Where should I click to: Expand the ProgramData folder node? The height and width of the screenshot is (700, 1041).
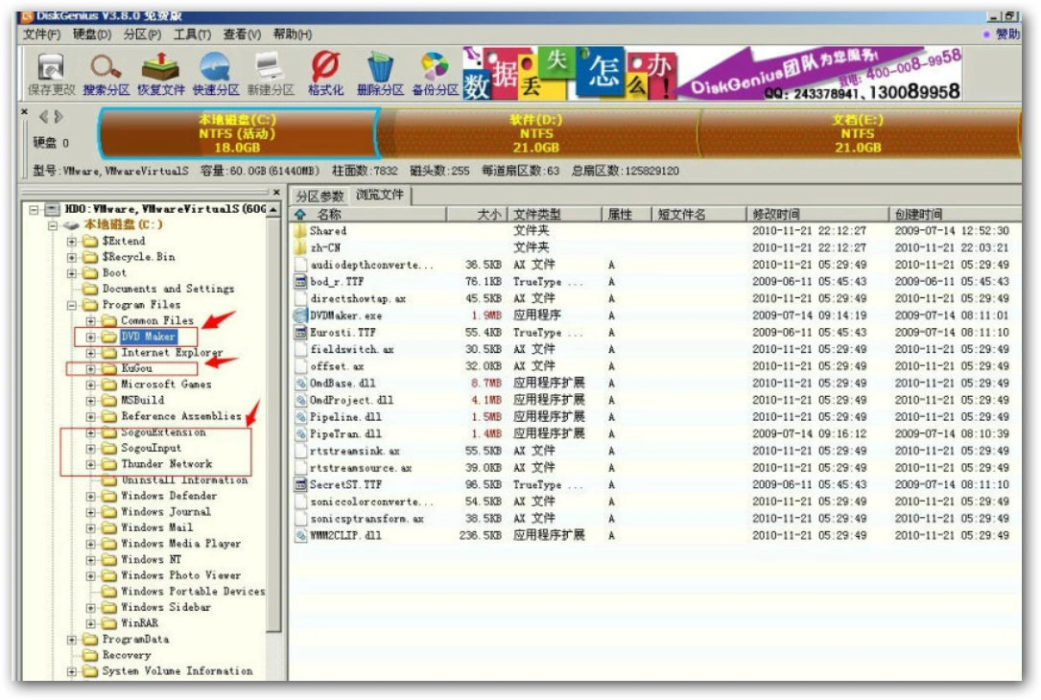[72, 640]
